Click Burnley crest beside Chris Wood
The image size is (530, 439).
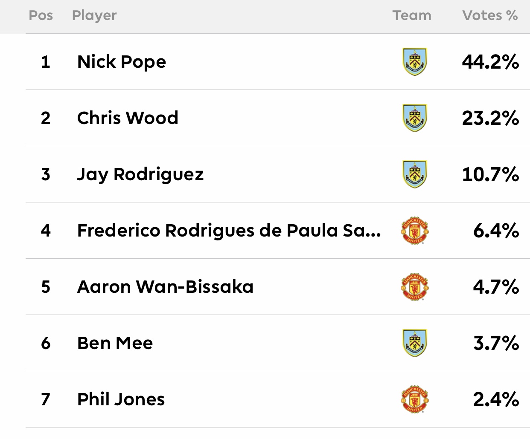pyautogui.click(x=414, y=118)
